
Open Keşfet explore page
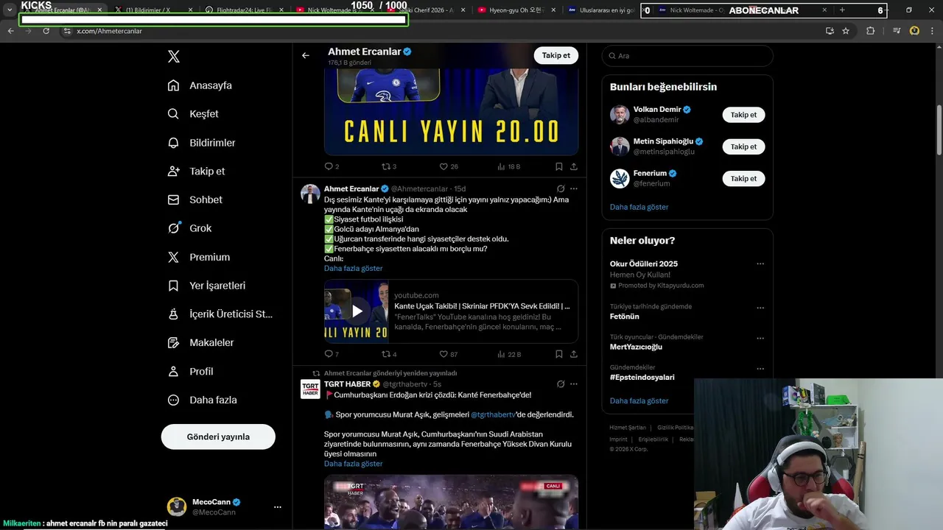193,114
